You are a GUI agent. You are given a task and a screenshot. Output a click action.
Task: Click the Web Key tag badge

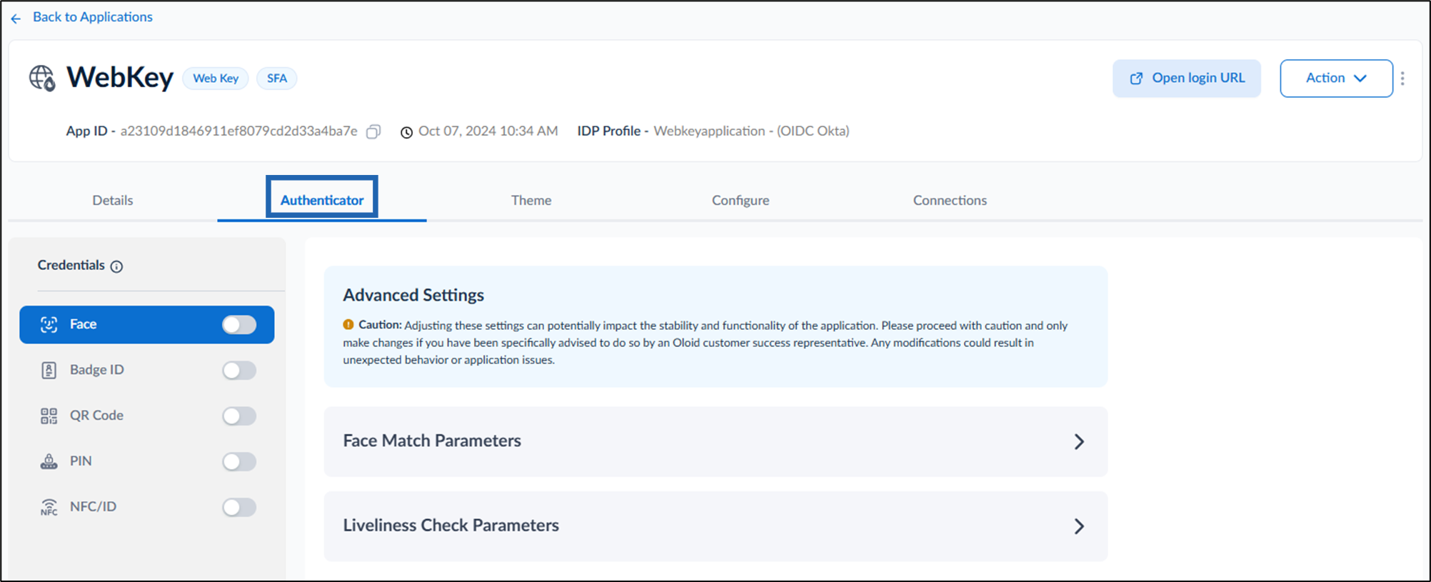click(x=216, y=79)
